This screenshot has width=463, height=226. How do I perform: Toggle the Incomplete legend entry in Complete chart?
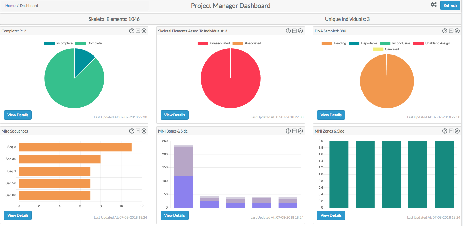(58, 43)
